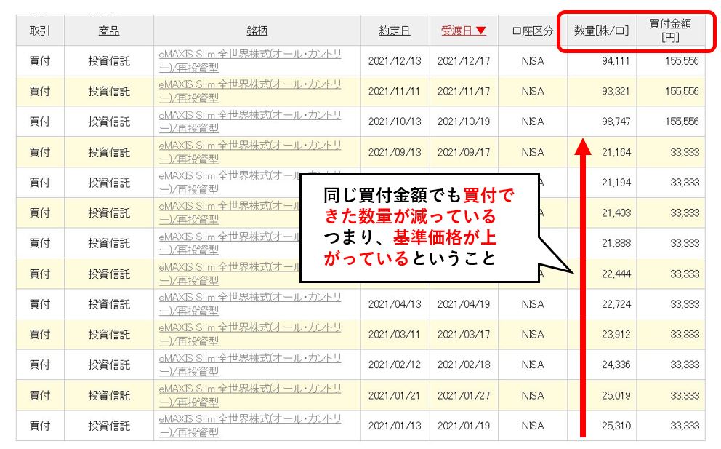Sort the table by 銘柄 header

257,31
